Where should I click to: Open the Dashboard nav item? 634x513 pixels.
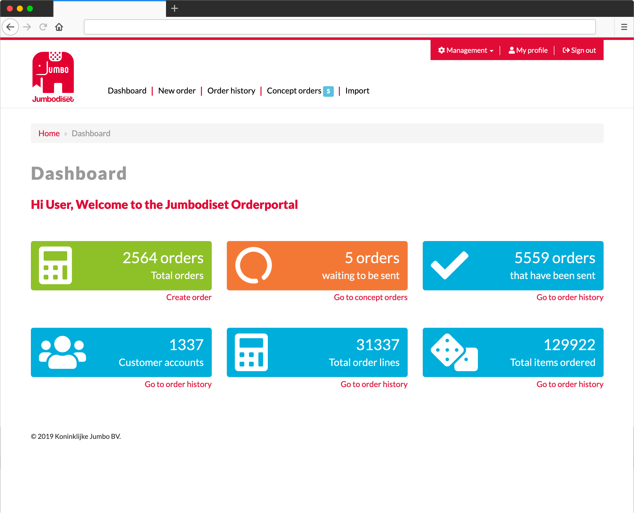point(127,91)
